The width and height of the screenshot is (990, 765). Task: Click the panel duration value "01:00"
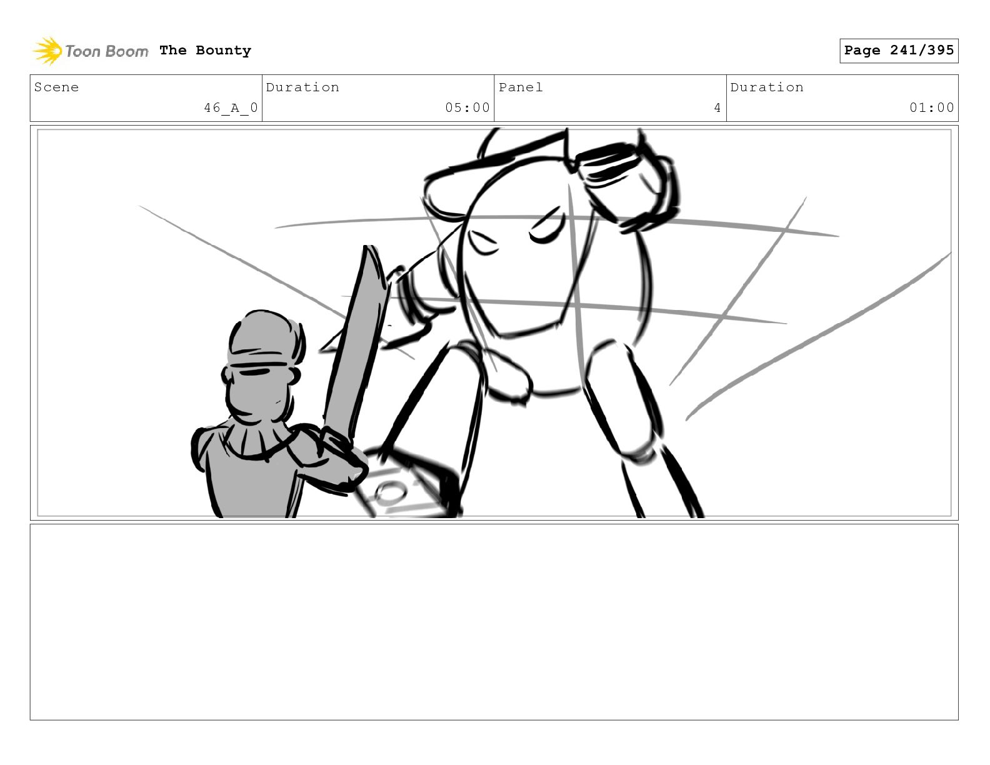point(932,108)
